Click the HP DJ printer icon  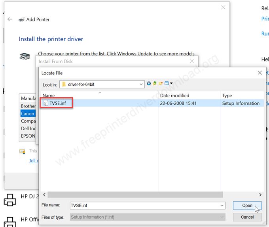click(x=10, y=200)
